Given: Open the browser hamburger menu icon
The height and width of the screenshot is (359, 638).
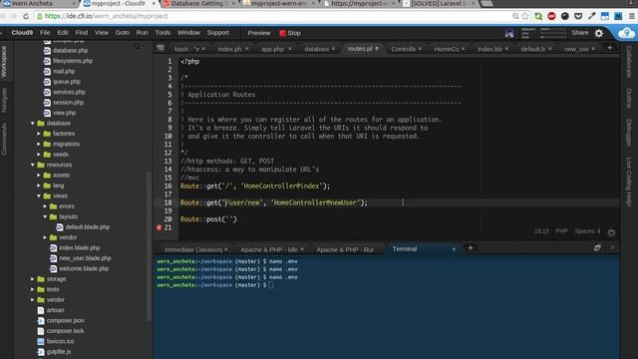Looking at the screenshot, I should [632, 16].
